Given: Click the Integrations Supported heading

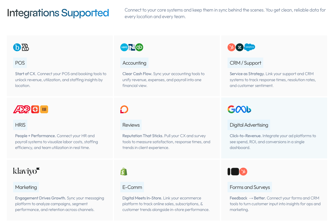Looking at the screenshot, I should tap(58, 13).
